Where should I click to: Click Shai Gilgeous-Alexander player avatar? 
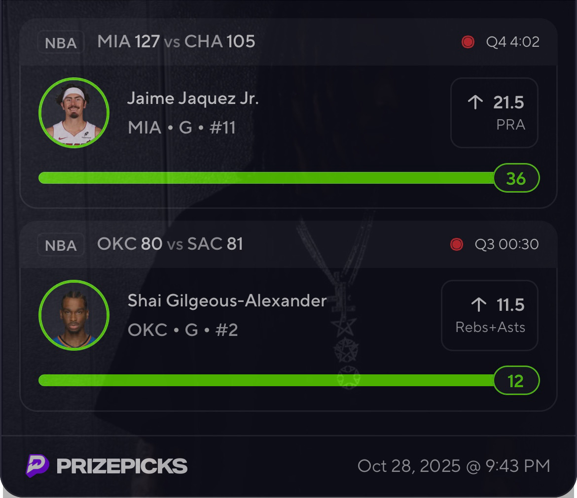(74, 315)
